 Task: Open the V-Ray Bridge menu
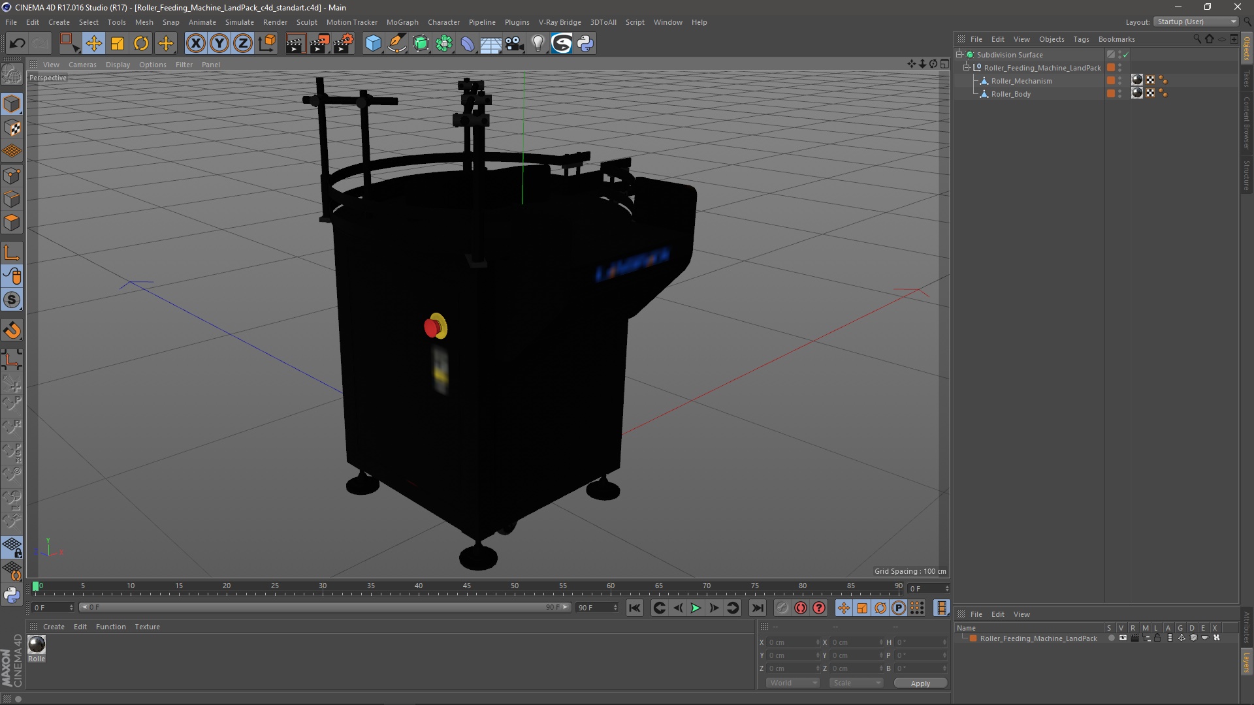point(560,22)
